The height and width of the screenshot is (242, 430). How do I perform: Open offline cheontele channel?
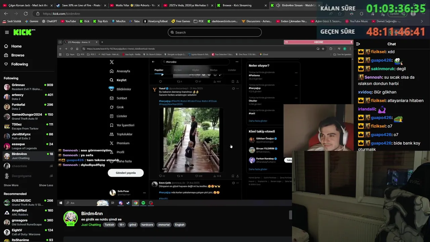click(28, 166)
